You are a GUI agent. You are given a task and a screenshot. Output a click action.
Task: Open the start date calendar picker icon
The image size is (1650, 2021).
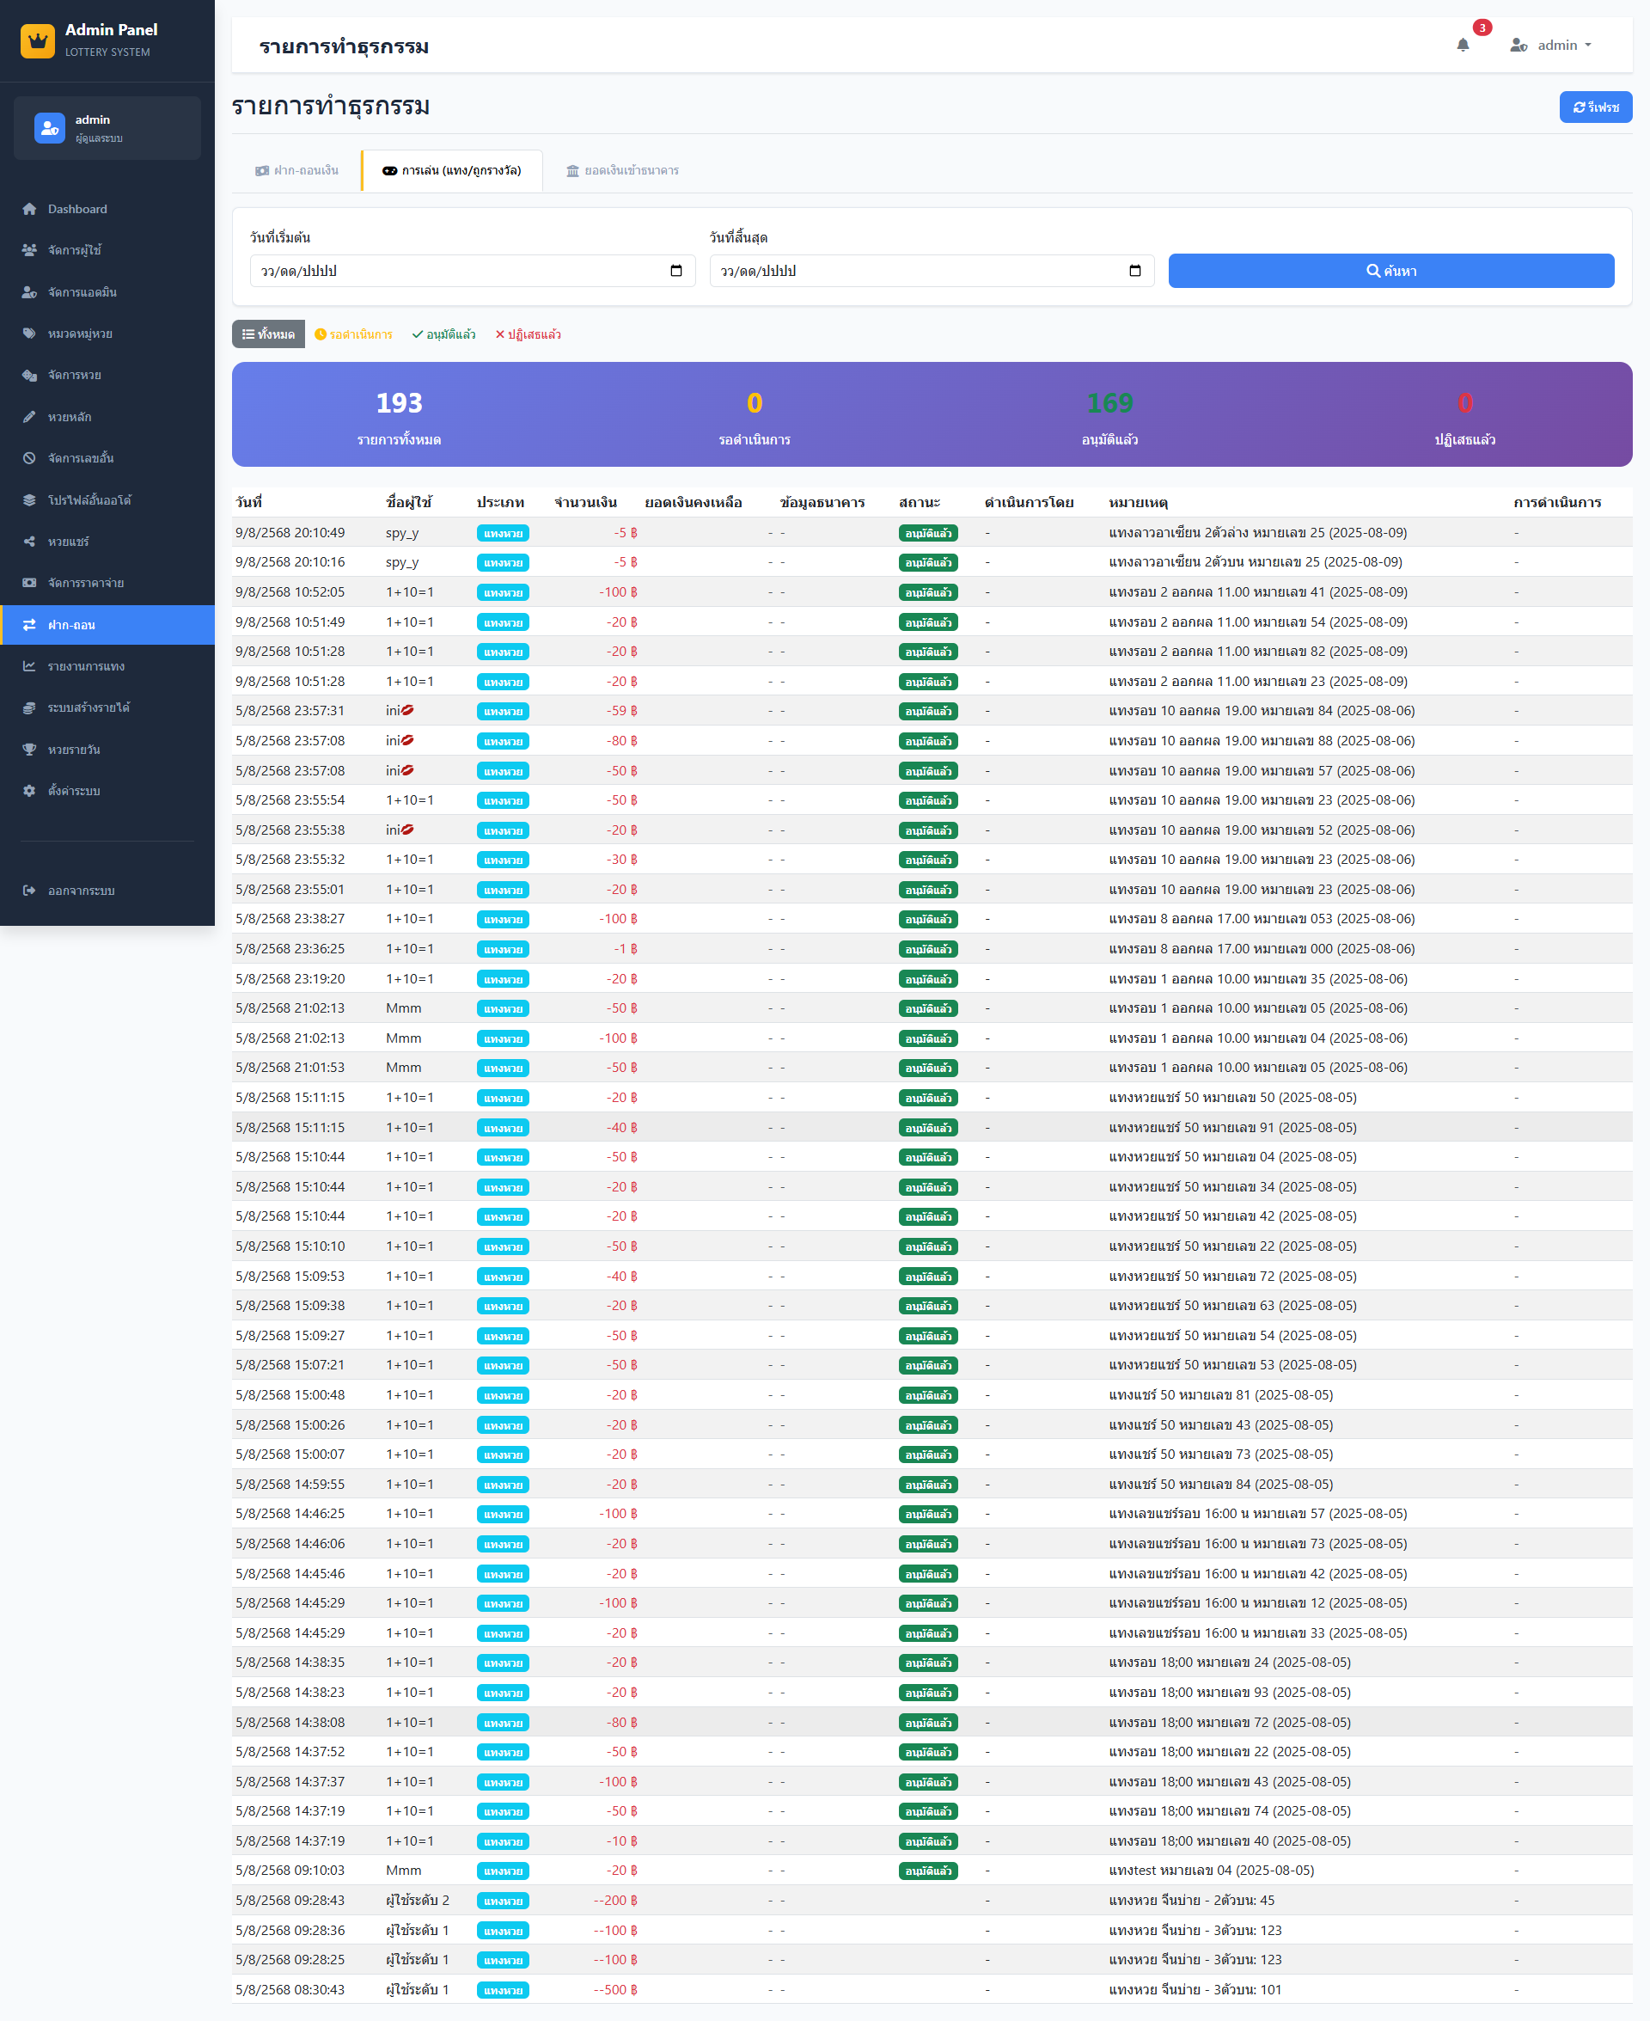click(675, 271)
